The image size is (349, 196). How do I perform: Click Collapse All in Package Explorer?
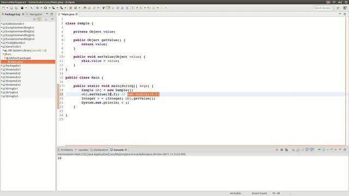tap(34, 20)
